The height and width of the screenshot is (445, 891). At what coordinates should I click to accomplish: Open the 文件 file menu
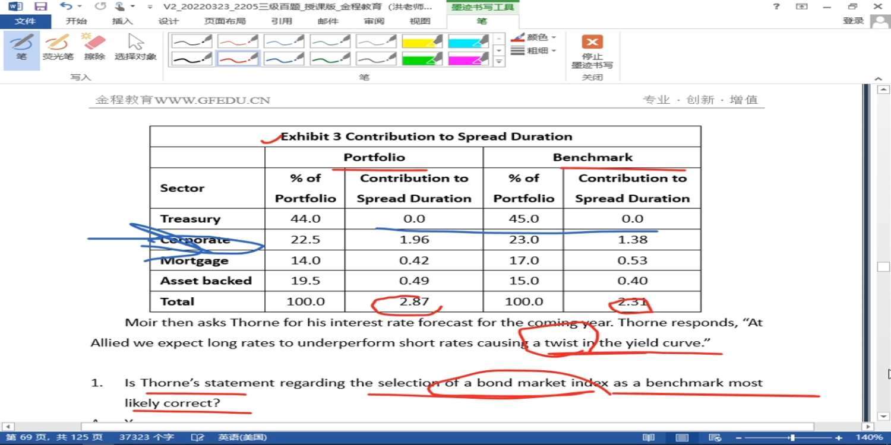coord(25,21)
